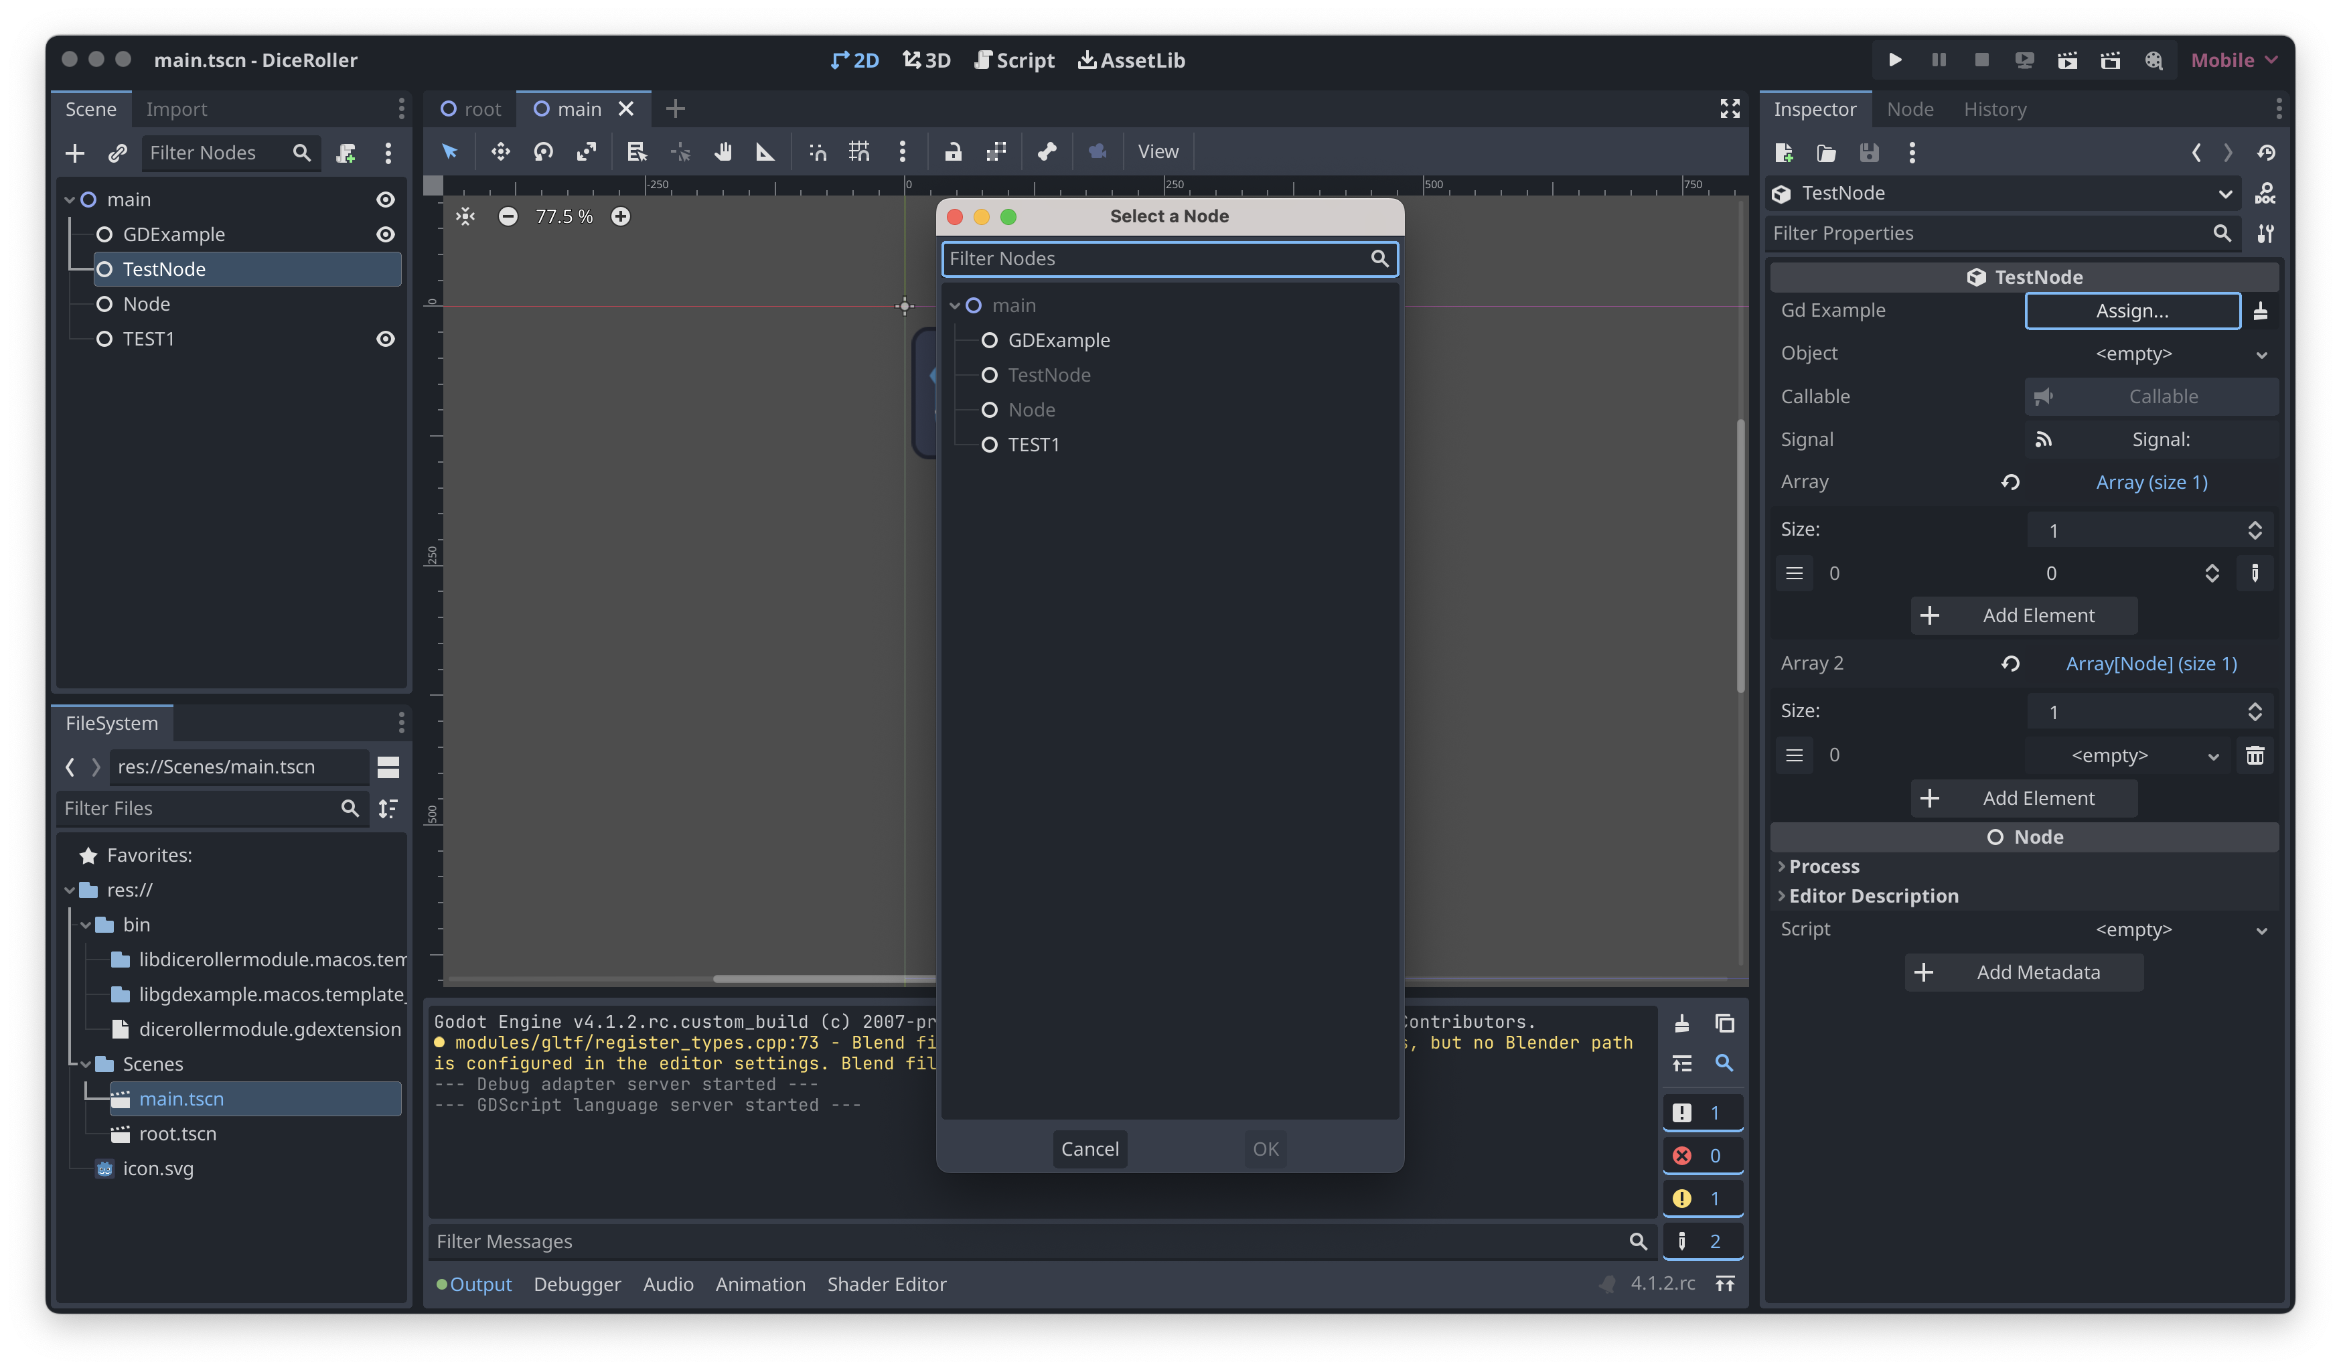The height and width of the screenshot is (1370, 2341).
Task: Copy the Output log selection
Action: tap(1725, 1024)
